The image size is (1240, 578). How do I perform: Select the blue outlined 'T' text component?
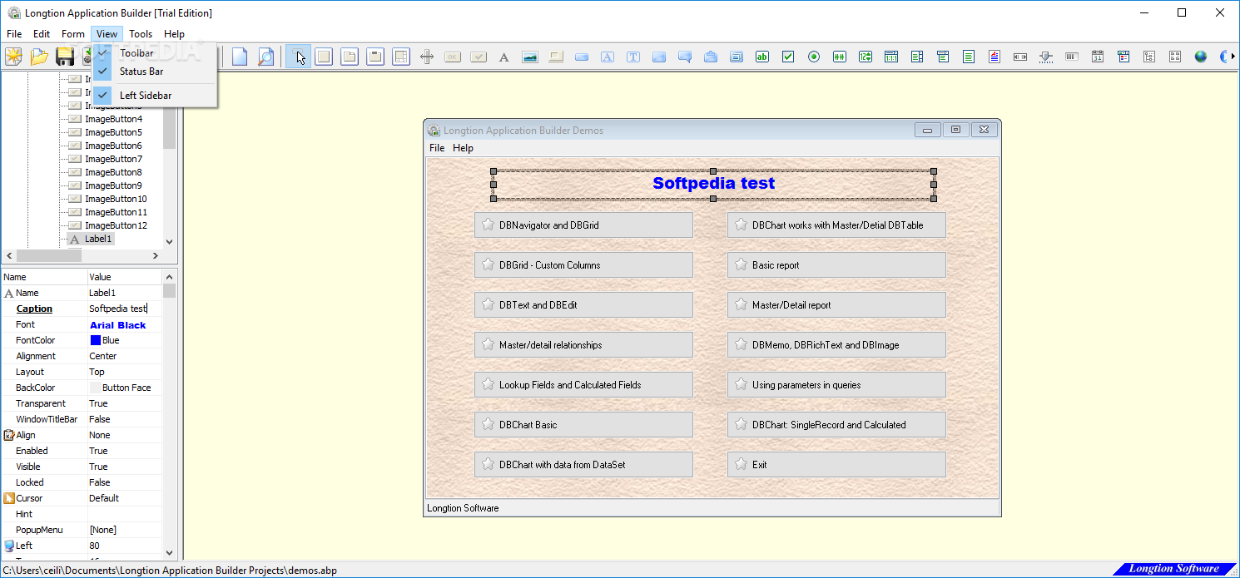[633, 57]
